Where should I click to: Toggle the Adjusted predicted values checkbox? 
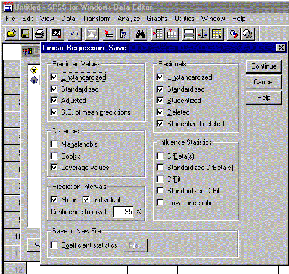[54, 100]
